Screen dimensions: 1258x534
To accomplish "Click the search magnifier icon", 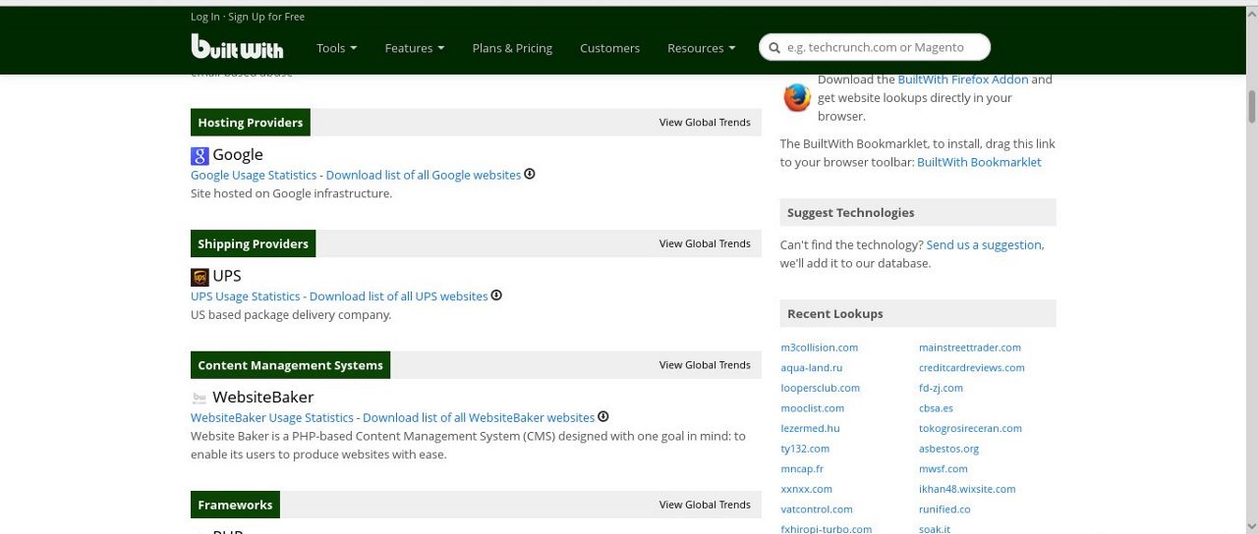I will 774,47.
